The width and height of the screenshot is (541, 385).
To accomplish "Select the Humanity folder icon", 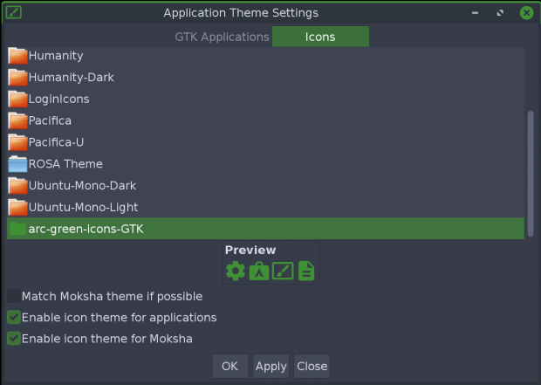I will tap(17, 56).
